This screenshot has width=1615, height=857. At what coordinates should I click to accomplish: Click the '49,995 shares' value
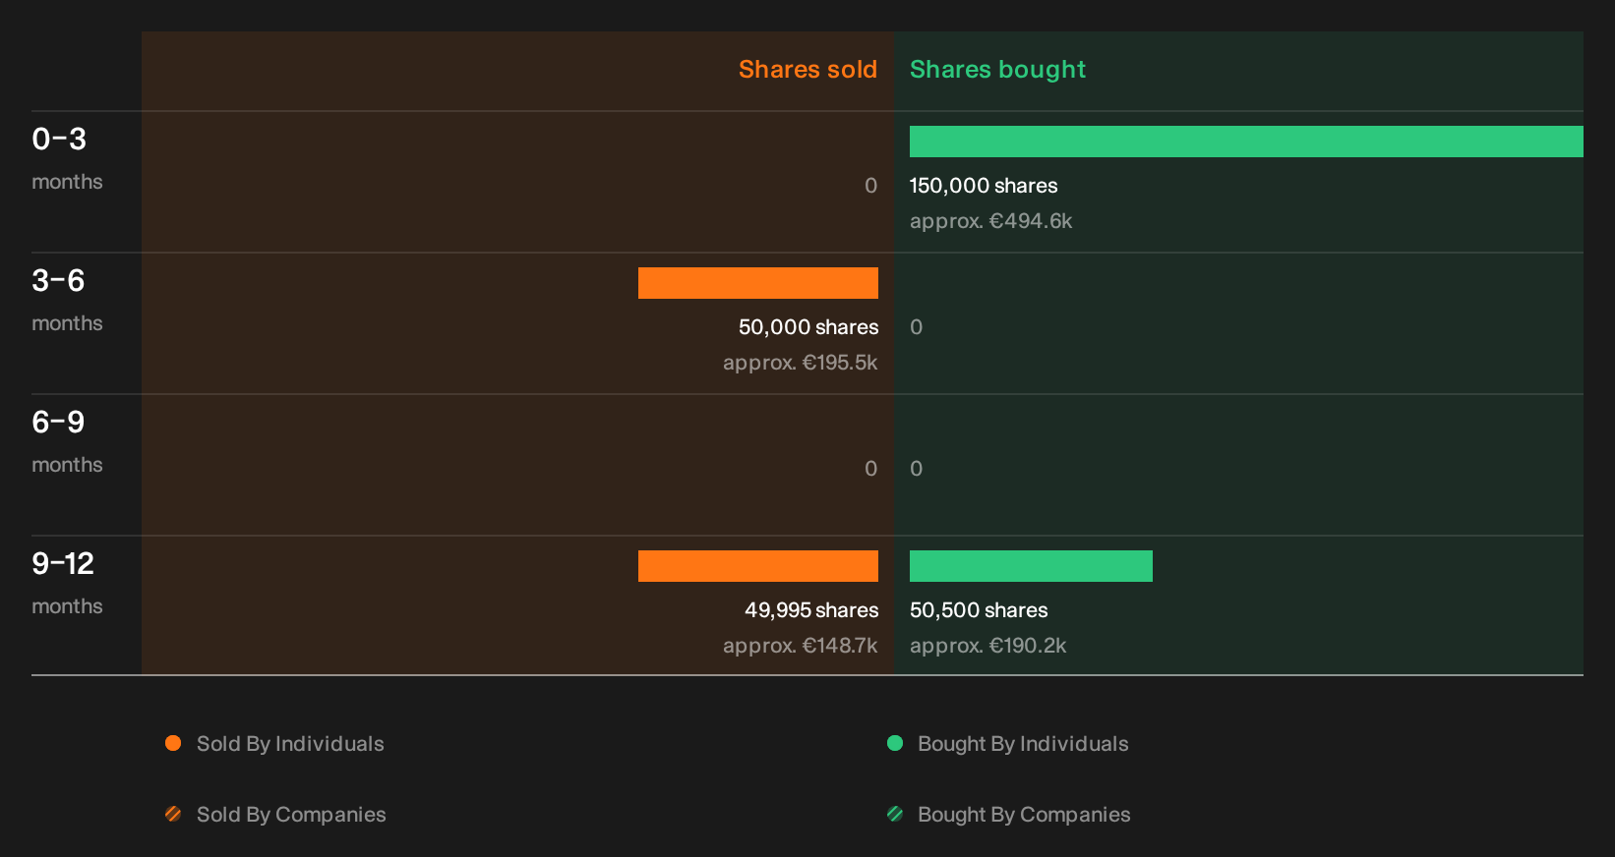[x=811, y=610]
